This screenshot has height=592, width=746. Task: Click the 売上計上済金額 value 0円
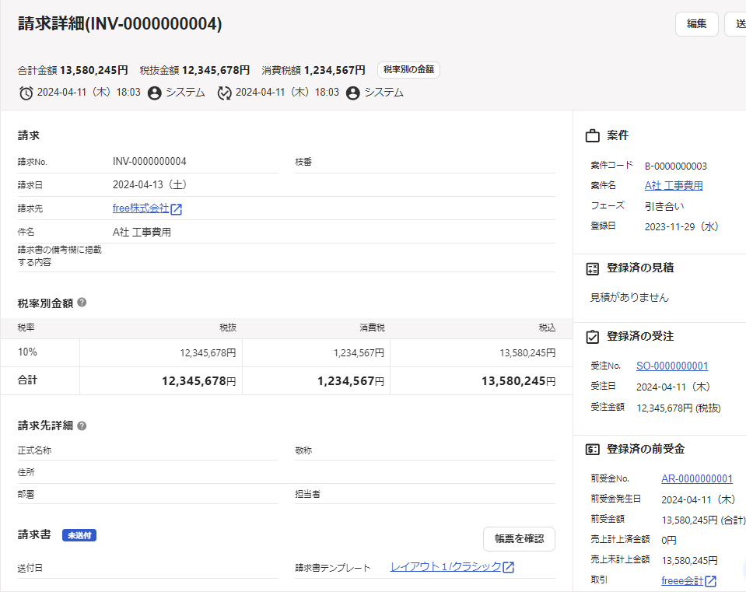pyautogui.click(x=669, y=540)
